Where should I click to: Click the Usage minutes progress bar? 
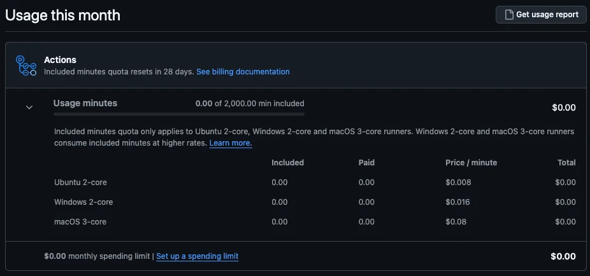(x=179, y=114)
